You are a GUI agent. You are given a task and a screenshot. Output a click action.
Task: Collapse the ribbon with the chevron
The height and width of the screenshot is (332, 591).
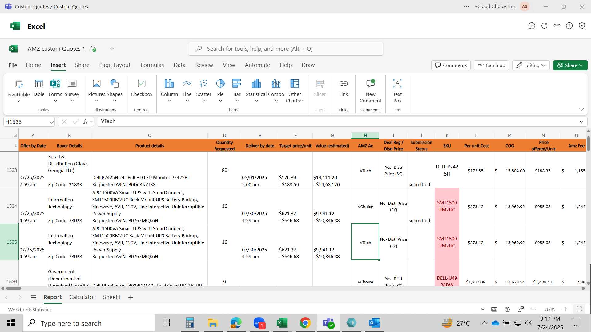tap(581, 109)
